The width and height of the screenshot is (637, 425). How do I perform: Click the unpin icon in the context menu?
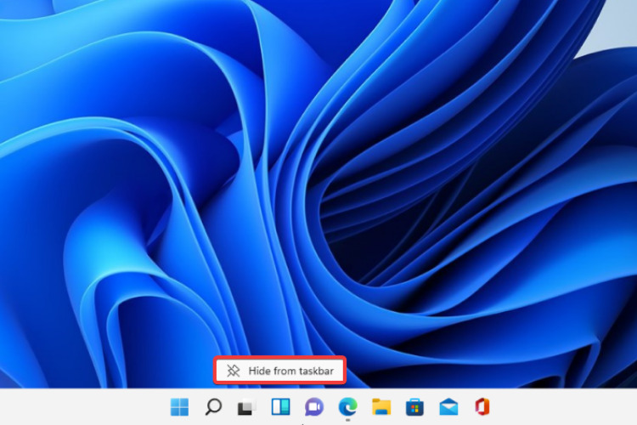[x=233, y=371]
